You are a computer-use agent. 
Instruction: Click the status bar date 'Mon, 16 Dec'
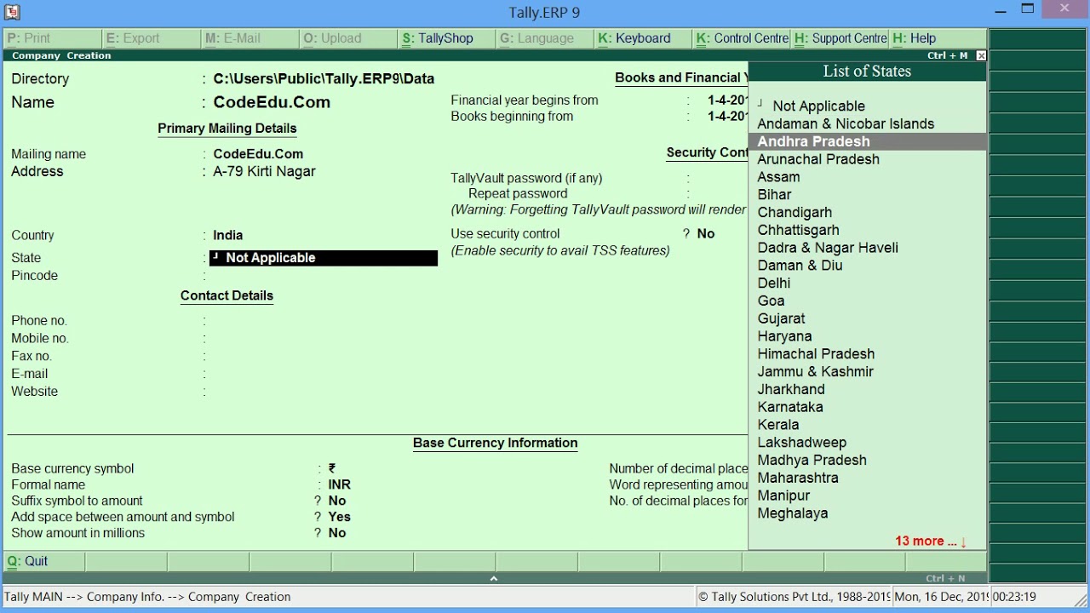pyautogui.click(x=941, y=597)
